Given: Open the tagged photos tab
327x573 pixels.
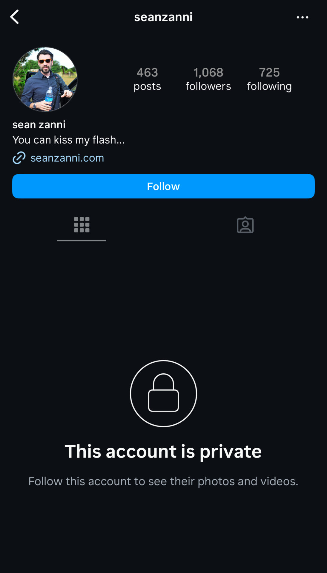Looking at the screenshot, I should click(x=245, y=225).
